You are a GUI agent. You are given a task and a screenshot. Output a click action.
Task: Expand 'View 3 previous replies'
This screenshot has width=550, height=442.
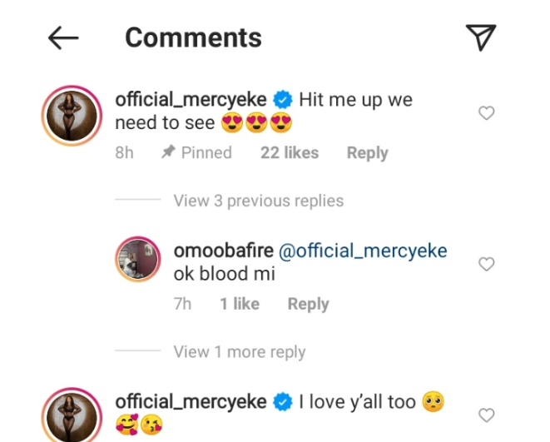coord(258,201)
